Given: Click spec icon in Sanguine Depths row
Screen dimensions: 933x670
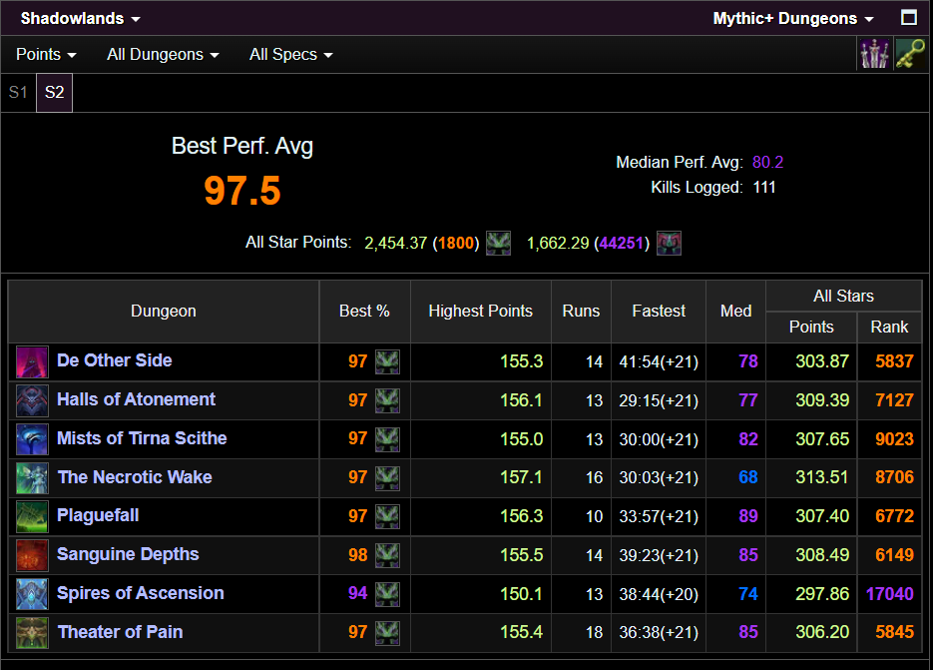Looking at the screenshot, I should point(387,555).
